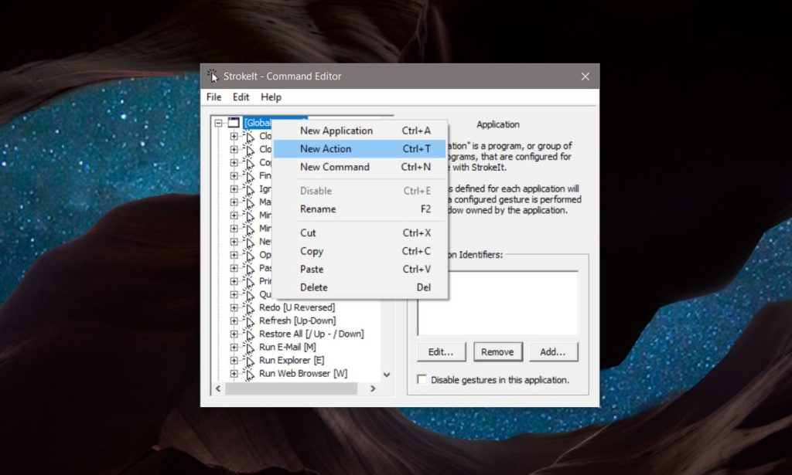Enable Disable gestures in this application
The height and width of the screenshot is (475, 792).
(x=422, y=379)
